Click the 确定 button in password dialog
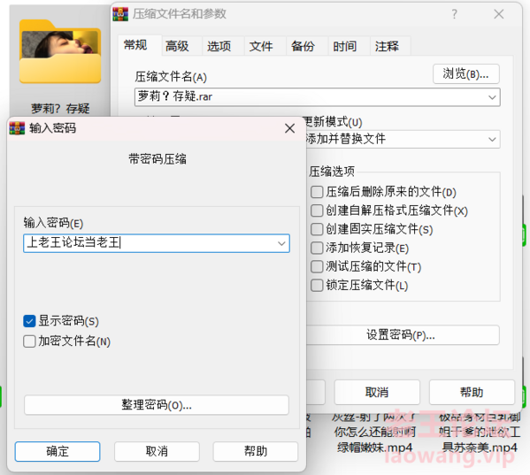The image size is (530, 475). click(58, 451)
